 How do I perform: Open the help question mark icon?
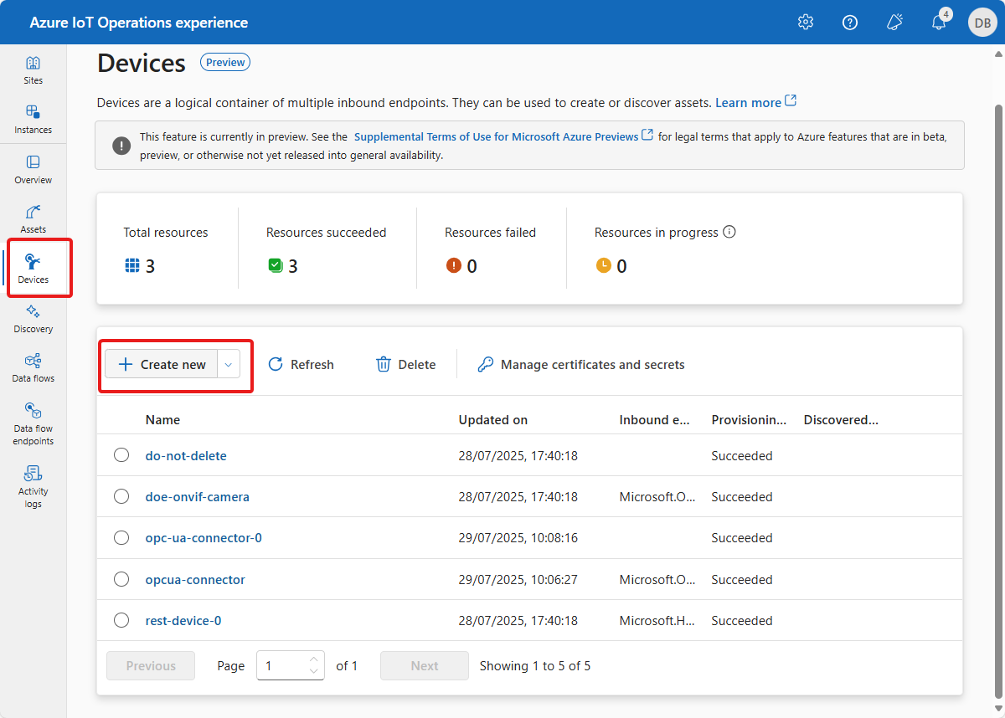click(850, 23)
